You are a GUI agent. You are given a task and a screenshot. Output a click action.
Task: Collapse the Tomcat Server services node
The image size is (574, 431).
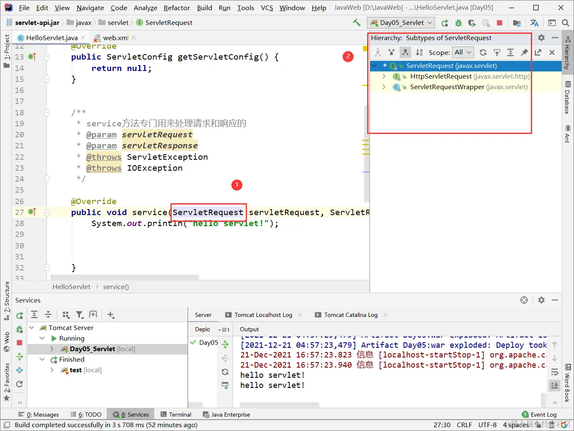pyautogui.click(x=32, y=327)
